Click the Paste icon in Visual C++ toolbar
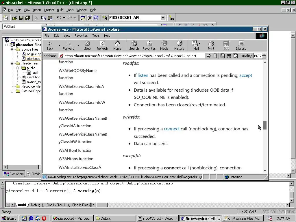This screenshot has width=296, height=222. pyautogui.click(x=50, y=18)
